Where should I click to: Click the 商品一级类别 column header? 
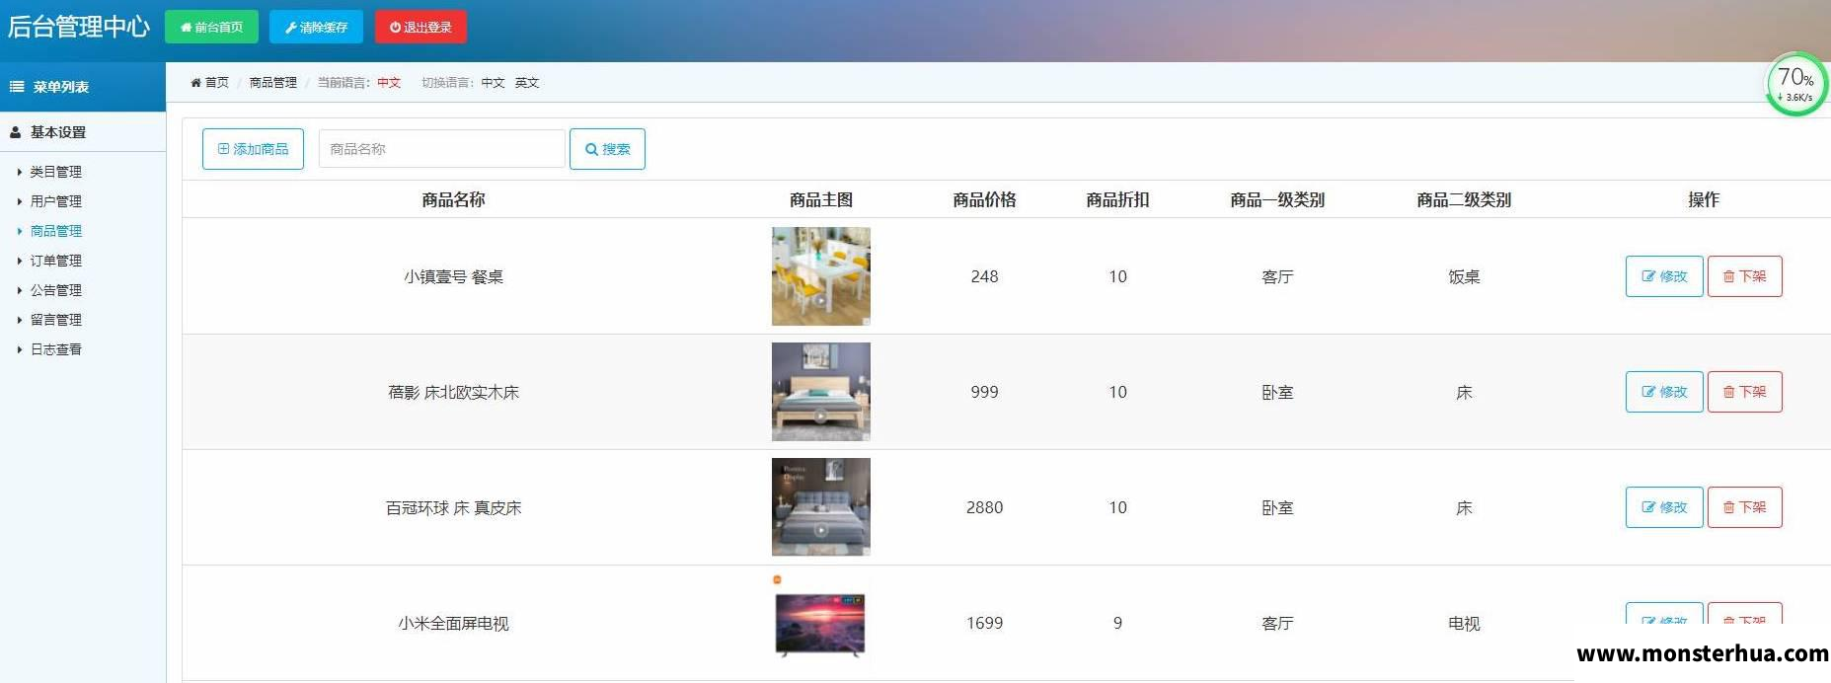[x=1277, y=199]
